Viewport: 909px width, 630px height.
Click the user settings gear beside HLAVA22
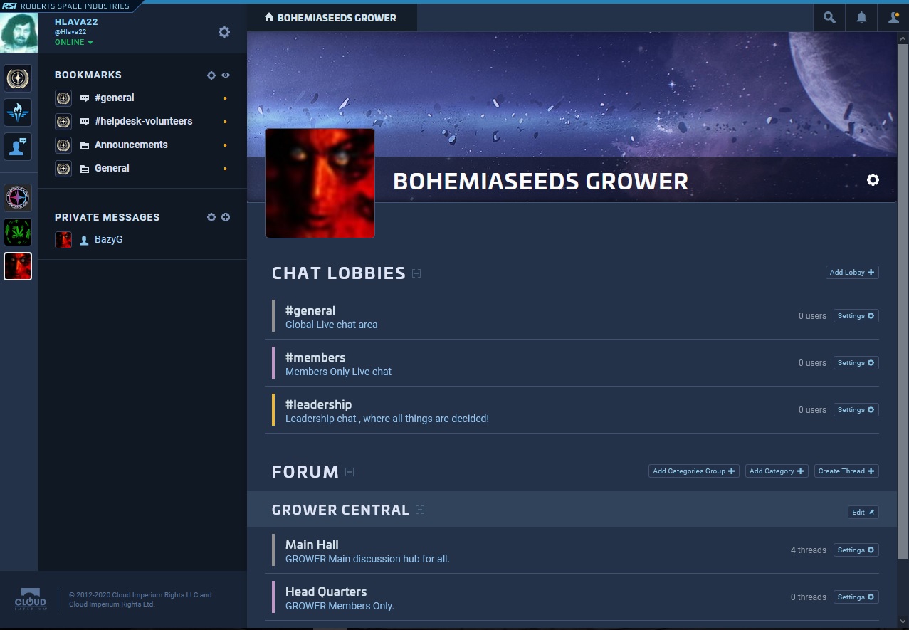click(224, 32)
